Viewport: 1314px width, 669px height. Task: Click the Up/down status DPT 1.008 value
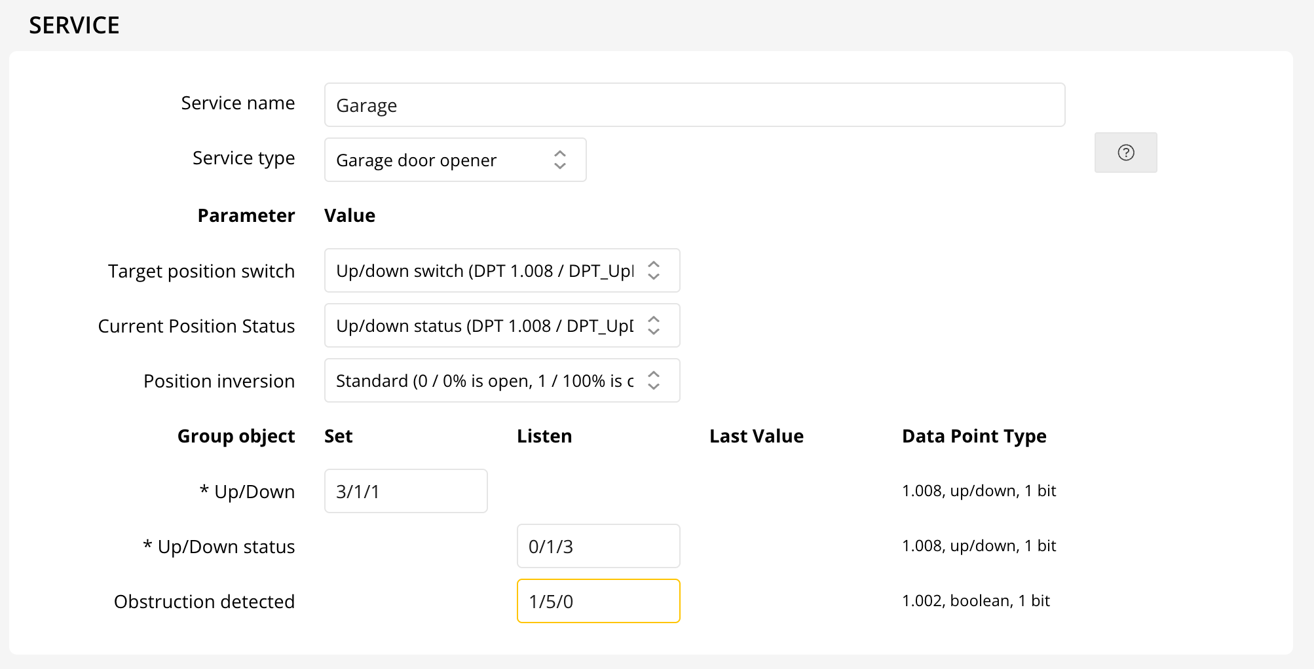483,325
